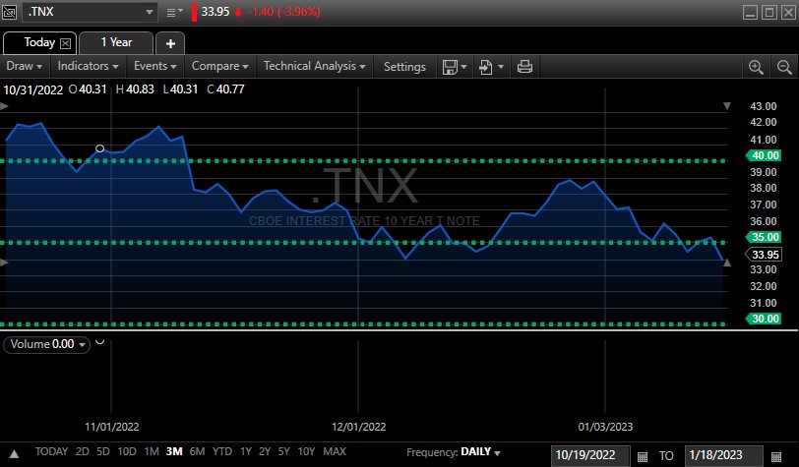Click the save chart floppy disk icon
The image size is (799, 467).
tap(450, 67)
